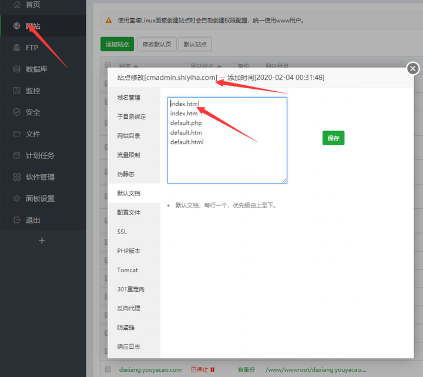
Task: Select 退出 to log out
Action: point(43,220)
